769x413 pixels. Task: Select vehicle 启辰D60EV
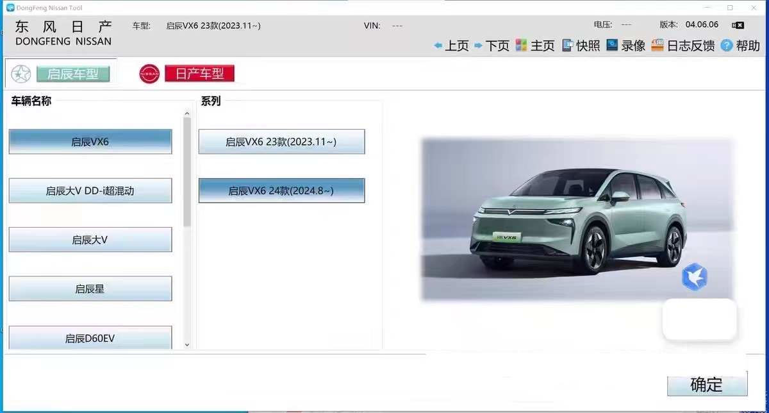point(90,337)
